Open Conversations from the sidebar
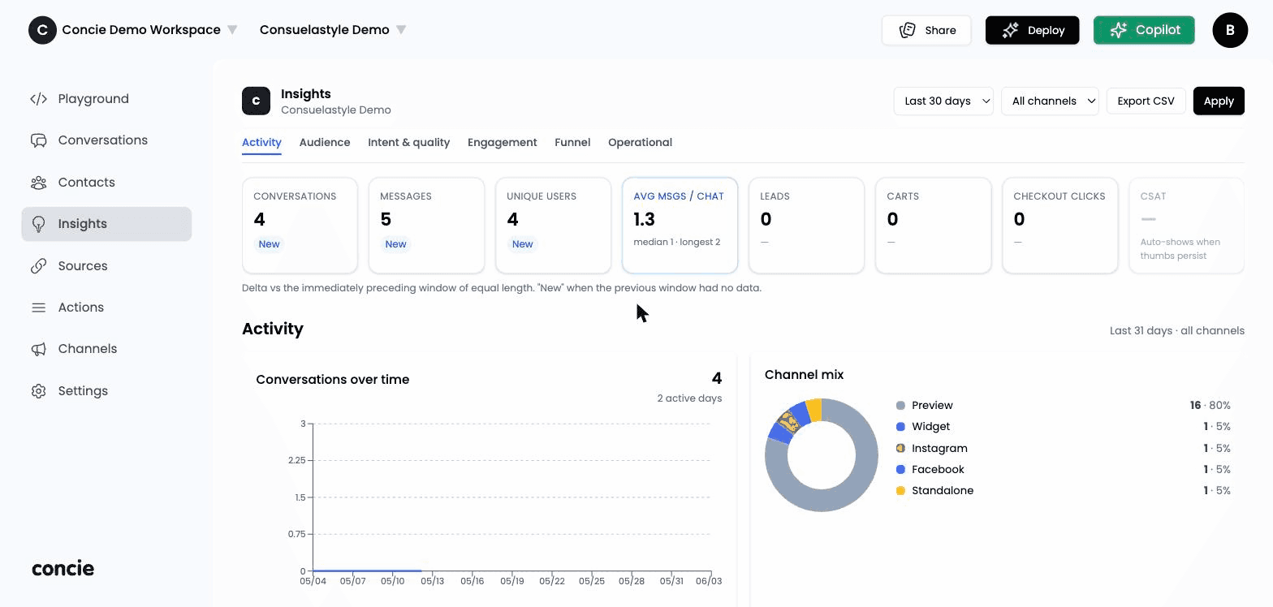This screenshot has width=1273, height=607. 106,140
